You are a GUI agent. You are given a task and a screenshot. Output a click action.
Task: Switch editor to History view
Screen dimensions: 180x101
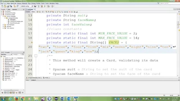tap(33, 12)
